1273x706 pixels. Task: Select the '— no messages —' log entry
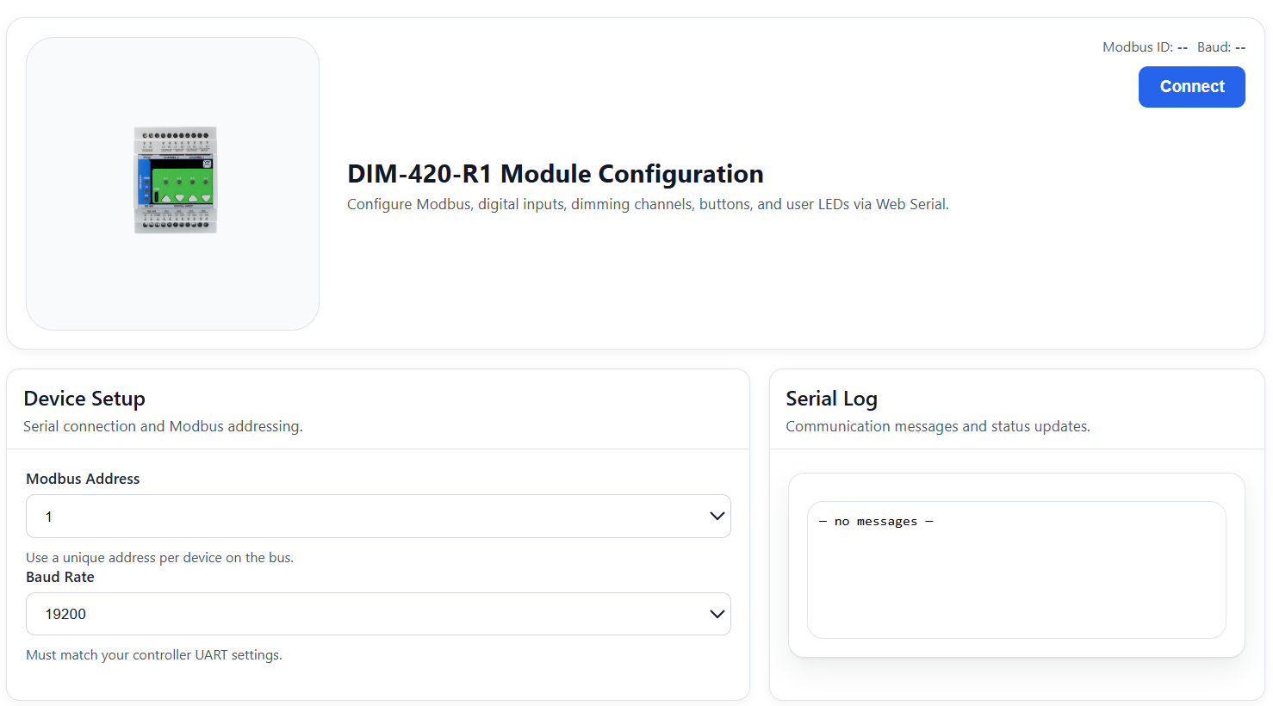875,521
